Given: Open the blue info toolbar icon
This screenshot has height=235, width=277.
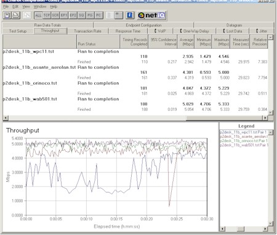Looking at the screenshot, I should 130,15.
